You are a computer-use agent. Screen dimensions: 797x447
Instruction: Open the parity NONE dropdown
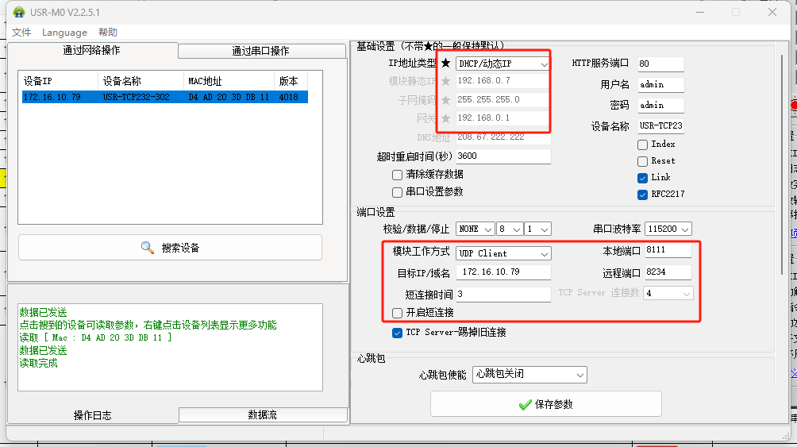pyautogui.click(x=476, y=229)
